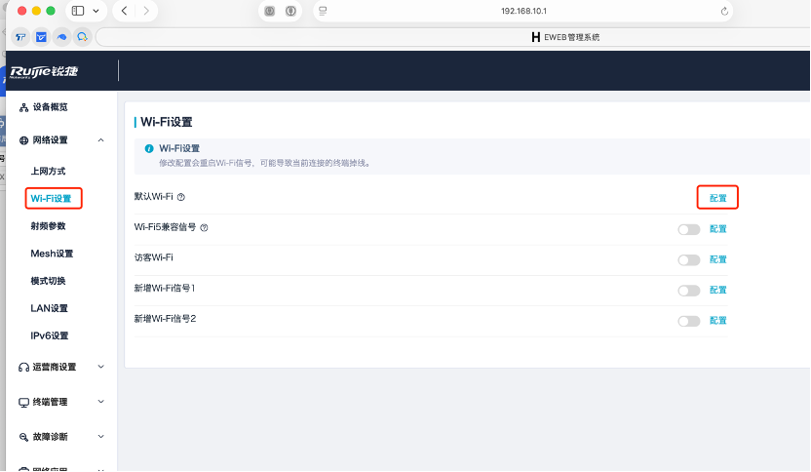This screenshot has width=811, height=472.
Task: Click the 运营商设置 headset icon
Action: click(23, 368)
